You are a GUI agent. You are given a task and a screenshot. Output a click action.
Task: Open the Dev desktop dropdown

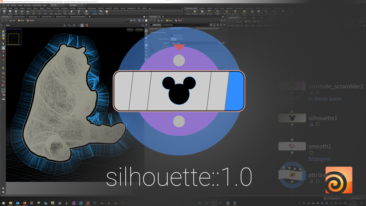[59, 5]
